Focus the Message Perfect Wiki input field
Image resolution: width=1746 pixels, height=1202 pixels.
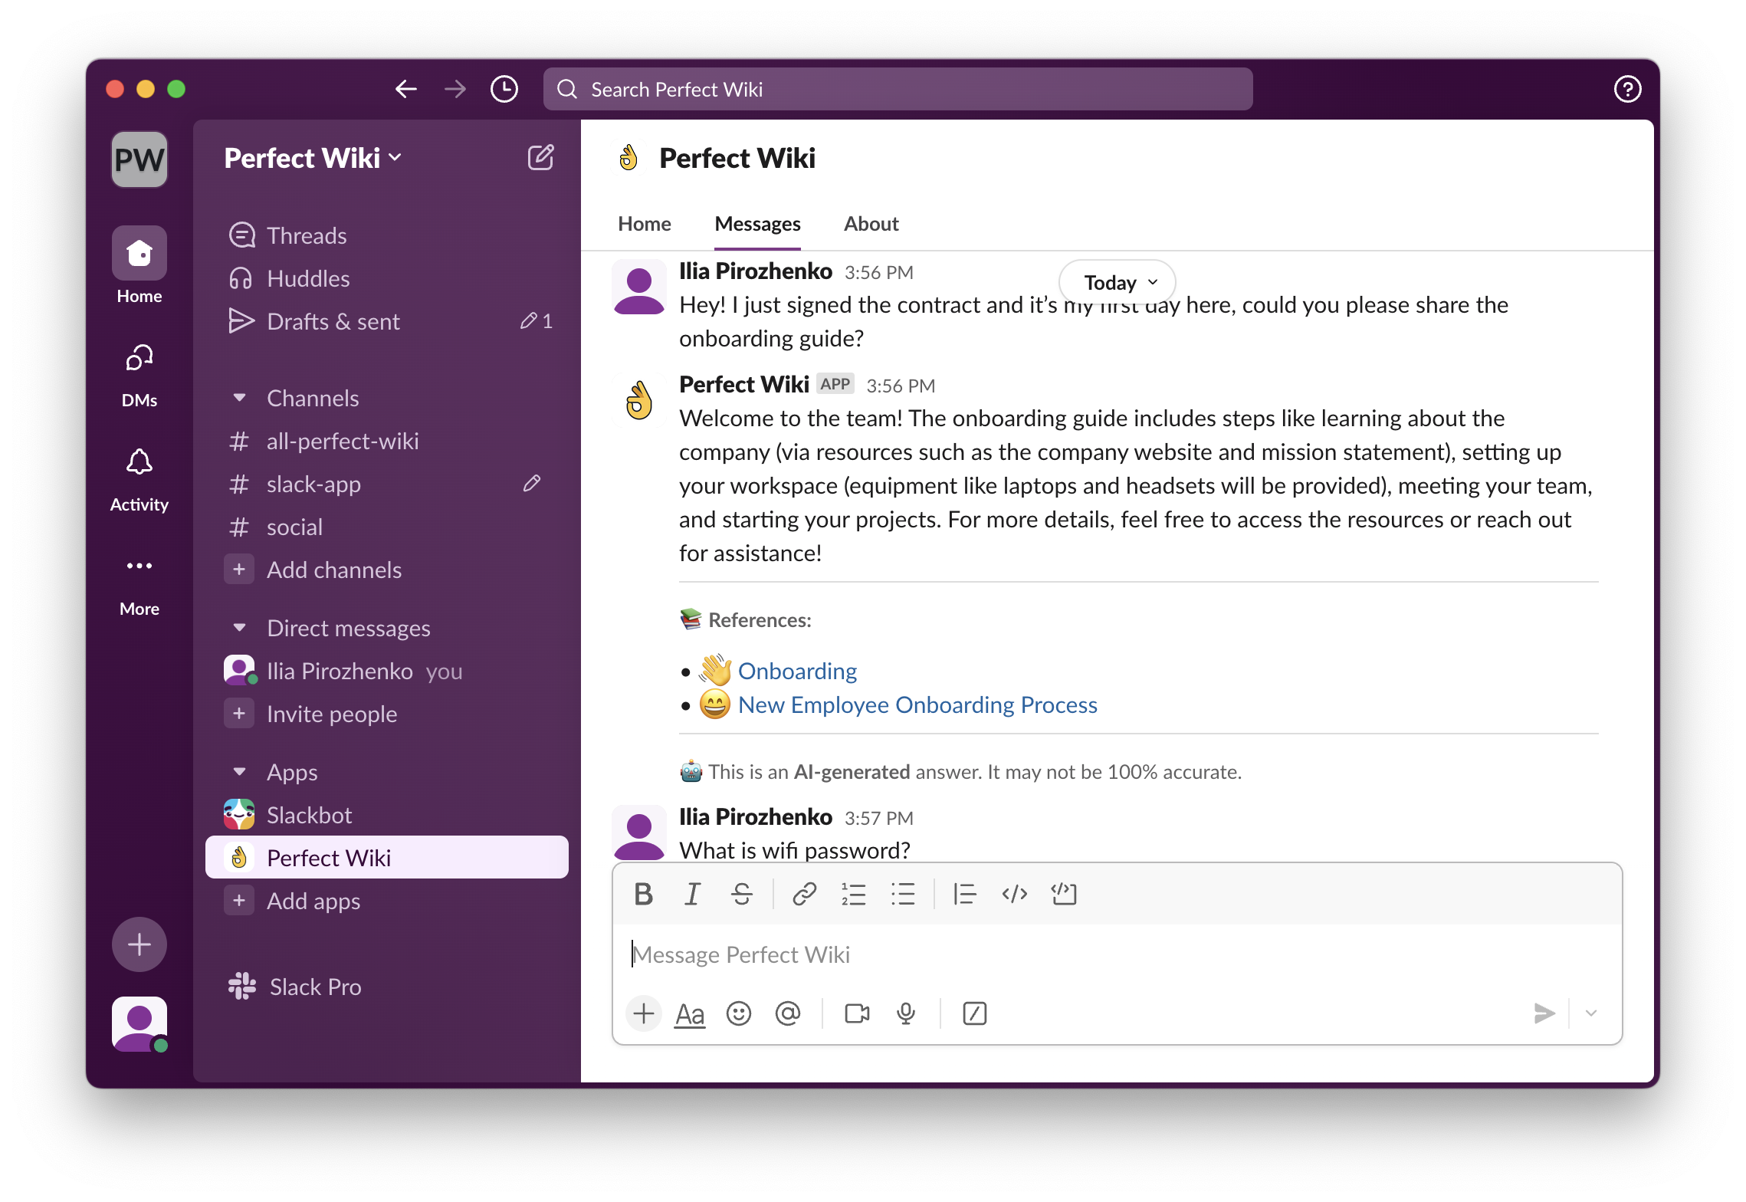pyautogui.click(x=920, y=954)
